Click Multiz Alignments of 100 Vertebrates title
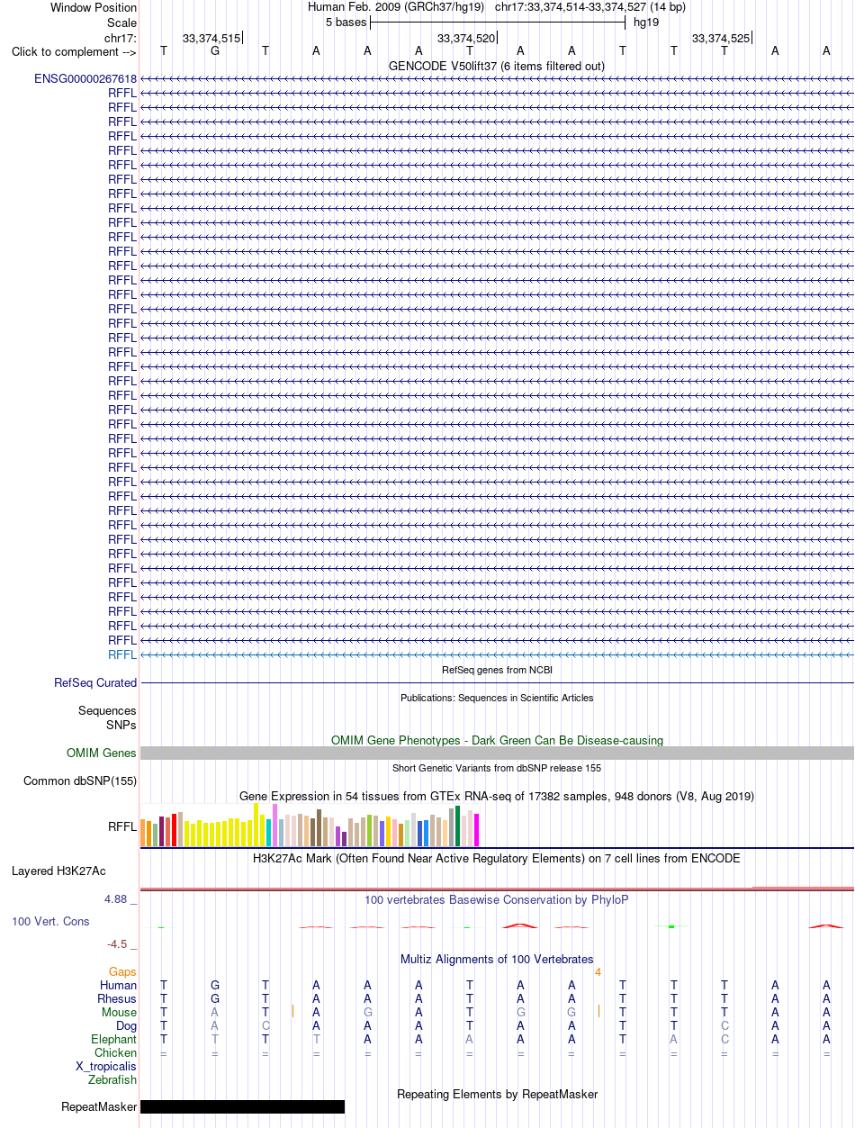The height and width of the screenshot is (1128, 855). [497, 959]
